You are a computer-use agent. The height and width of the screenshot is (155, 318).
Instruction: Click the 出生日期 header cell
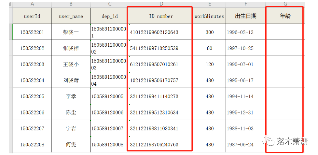(246, 16)
